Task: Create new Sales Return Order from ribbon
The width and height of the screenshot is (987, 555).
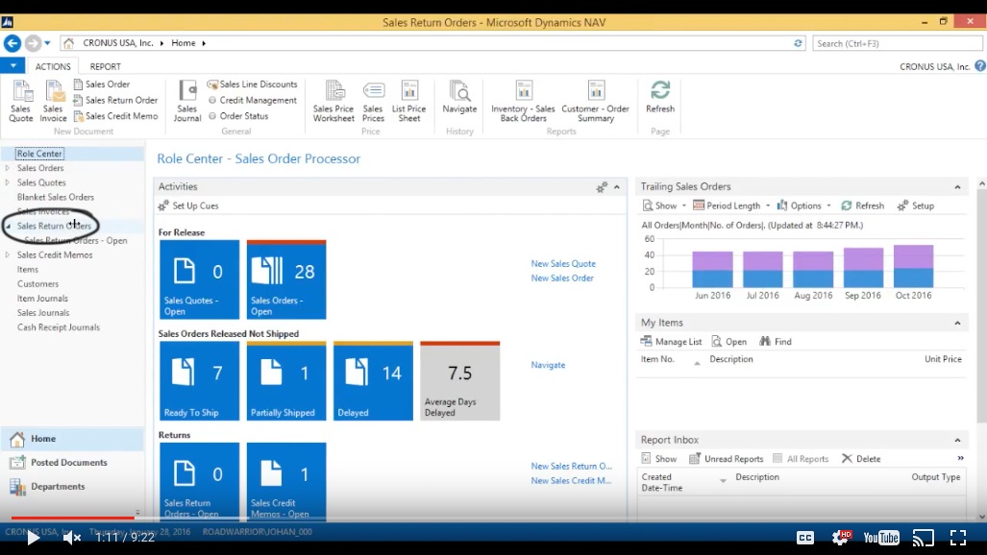Action: [x=115, y=100]
